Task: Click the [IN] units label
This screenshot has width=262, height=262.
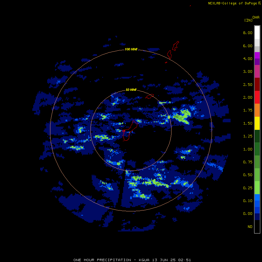Action: tap(248, 20)
